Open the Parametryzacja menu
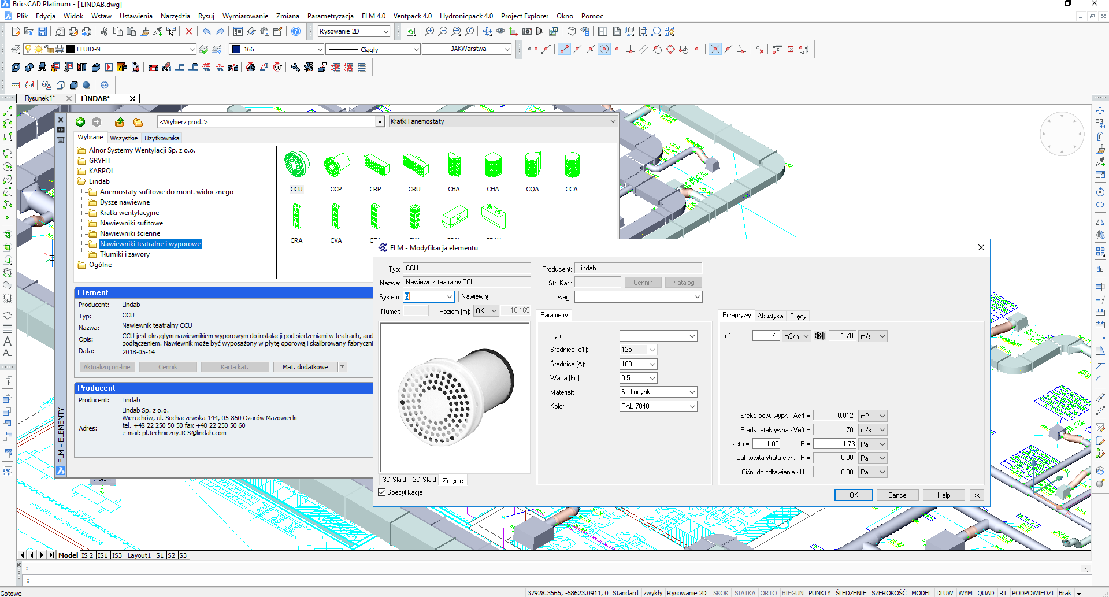This screenshot has width=1109, height=597. point(330,16)
